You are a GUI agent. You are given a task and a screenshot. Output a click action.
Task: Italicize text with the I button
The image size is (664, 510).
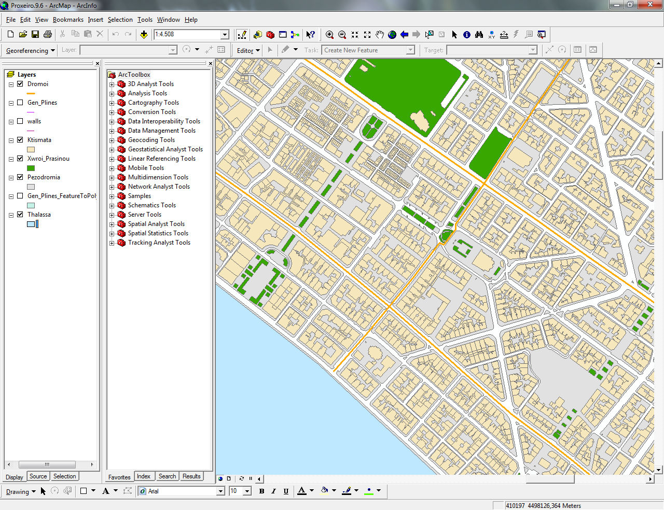tap(273, 491)
